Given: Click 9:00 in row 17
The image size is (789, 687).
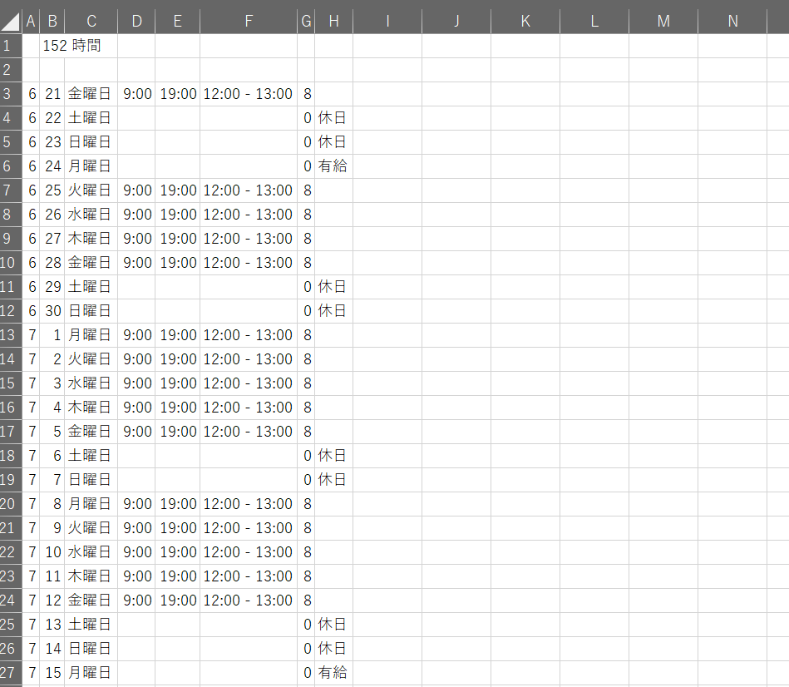Looking at the screenshot, I should click(x=137, y=432).
